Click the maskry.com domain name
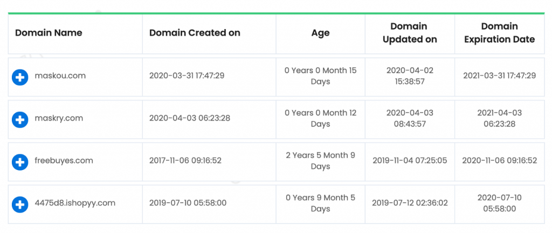Screen dimensions: 552x233 pos(59,118)
